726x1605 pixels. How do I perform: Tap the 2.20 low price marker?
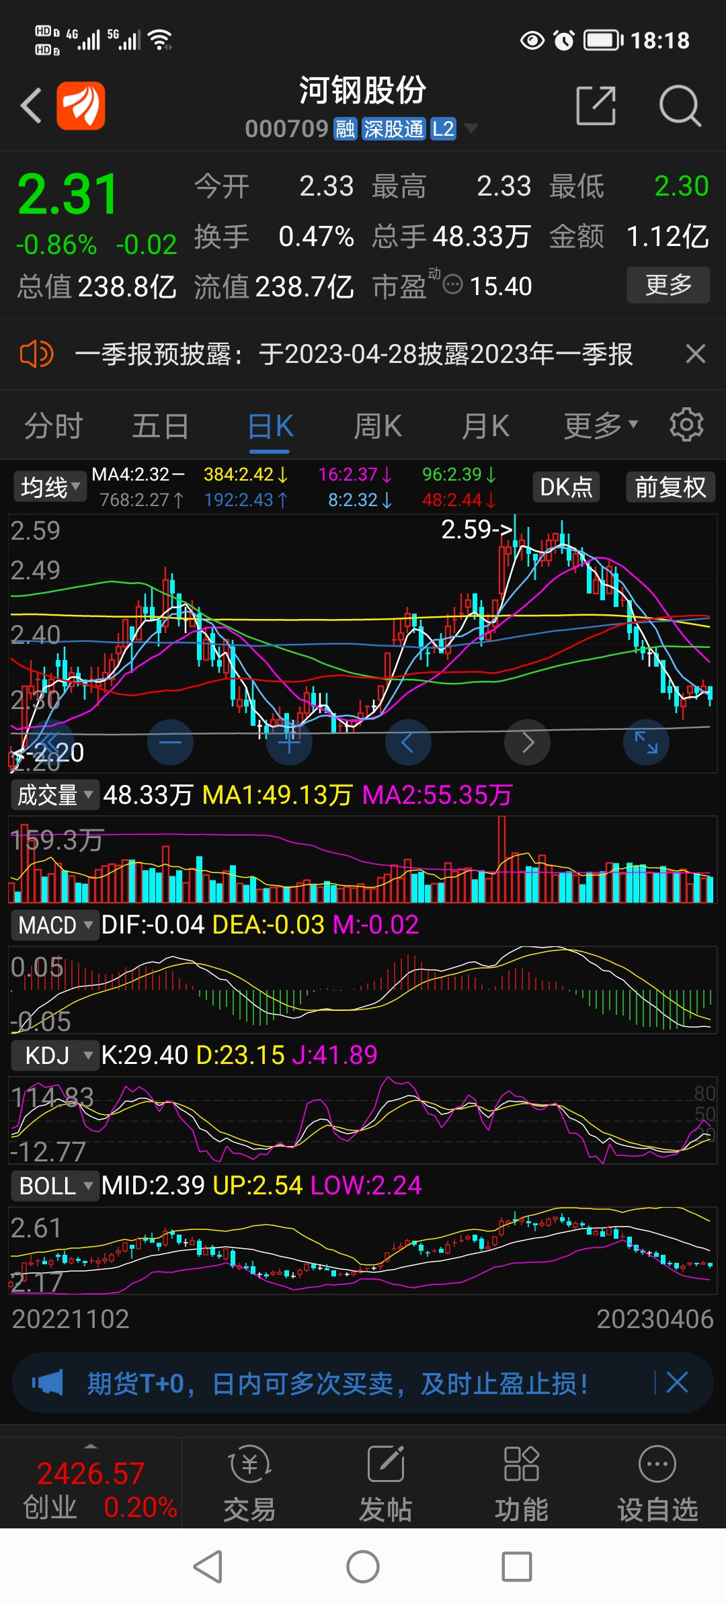click(x=48, y=752)
